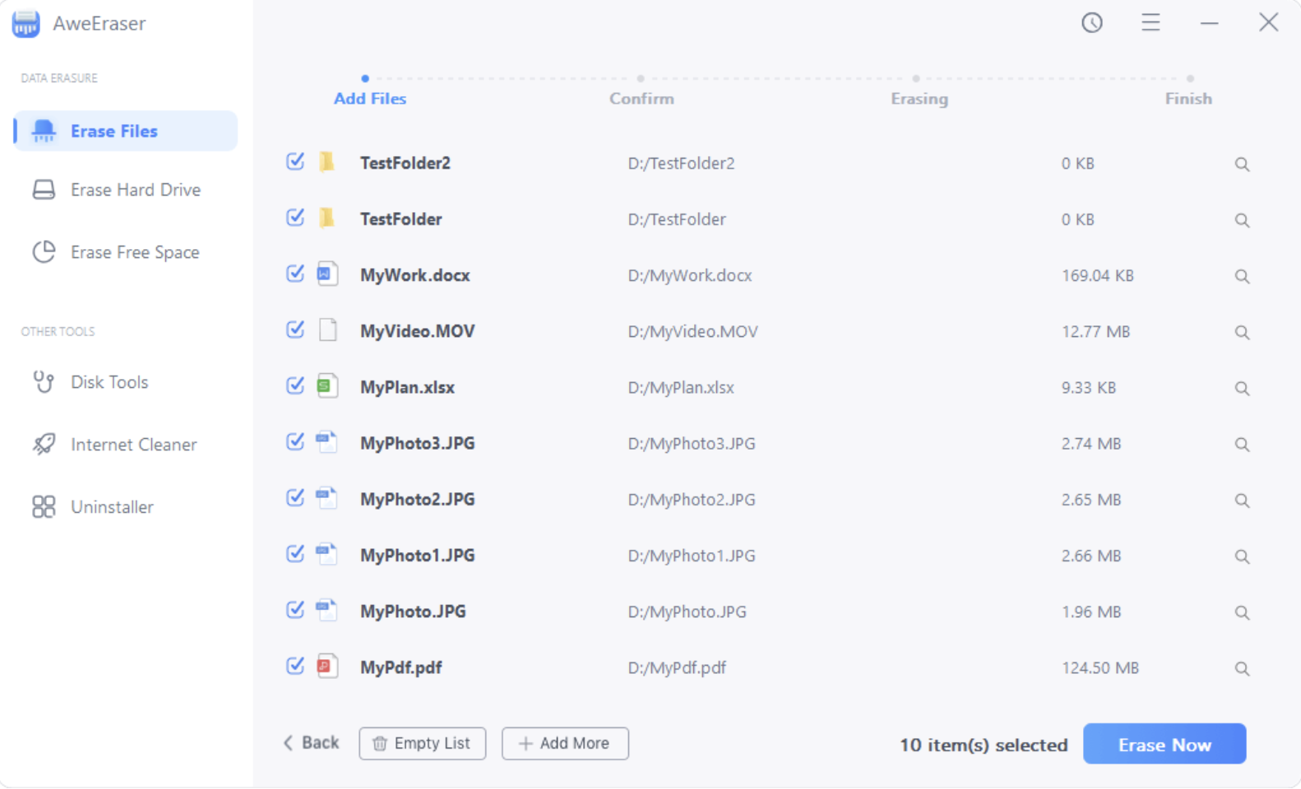The image size is (1301, 789).
Task: Preview TestFolder2 with magnifier icon
Action: [1242, 164]
